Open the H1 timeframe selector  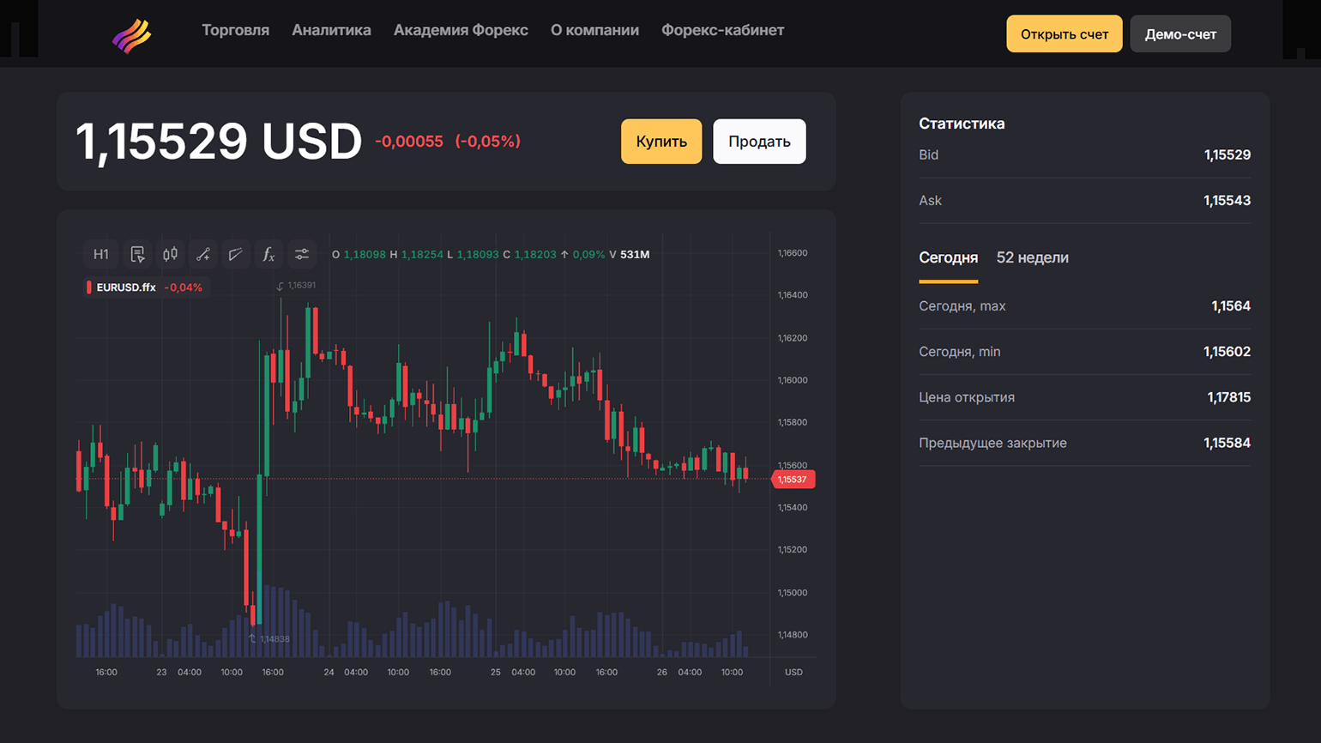pyautogui.click(x=100, y=254)
